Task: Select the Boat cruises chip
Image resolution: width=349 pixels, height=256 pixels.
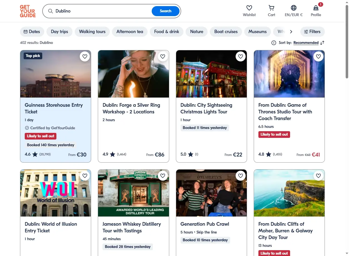Action: [x=226, y=32]
